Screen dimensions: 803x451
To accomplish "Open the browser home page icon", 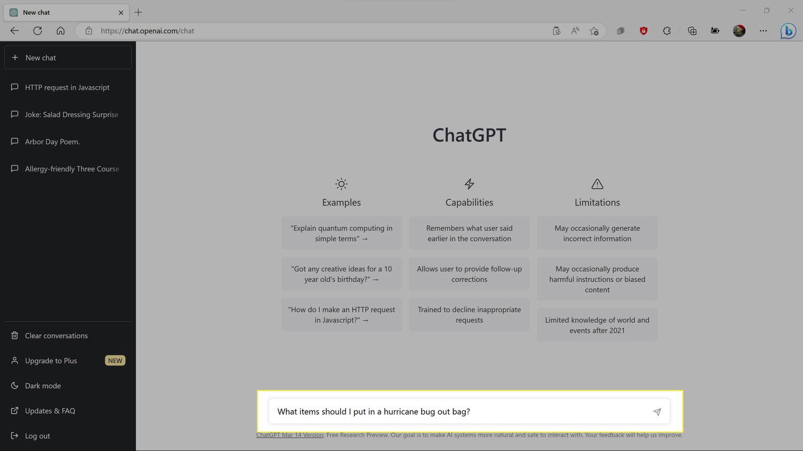I will tap(60, 31).
